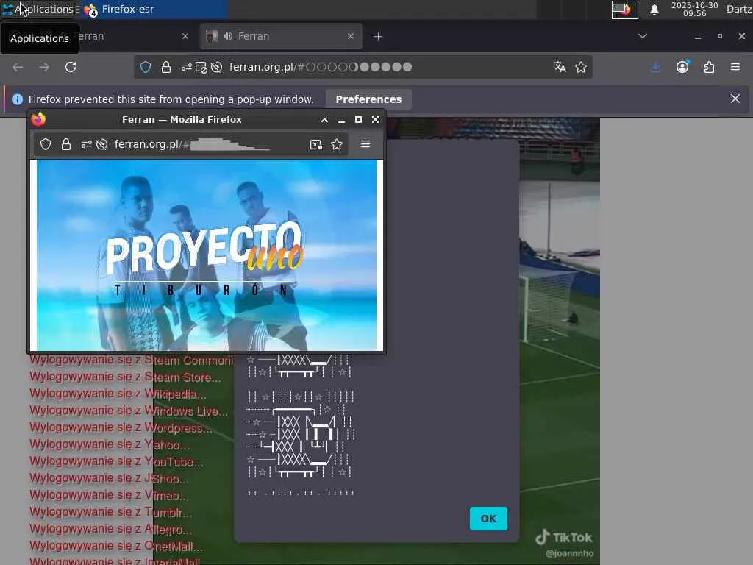The height and width of the screenshot is (565, 753).
Task: Click Preferences in the pop-up blocked bar
Action: click(368, 99)
